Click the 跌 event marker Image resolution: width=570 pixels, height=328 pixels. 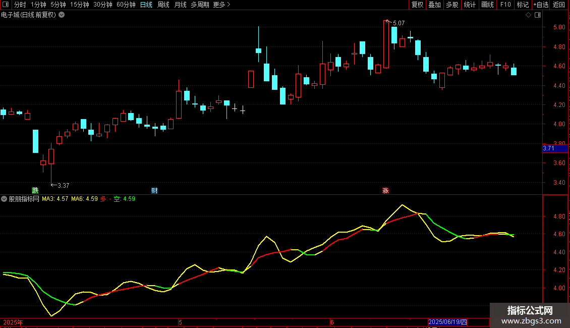click(x=35, y=191)
